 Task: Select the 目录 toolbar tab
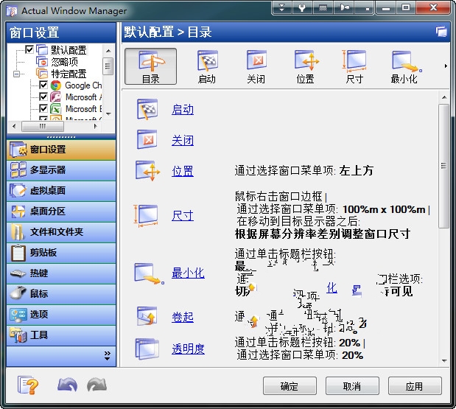pos(150,66)
